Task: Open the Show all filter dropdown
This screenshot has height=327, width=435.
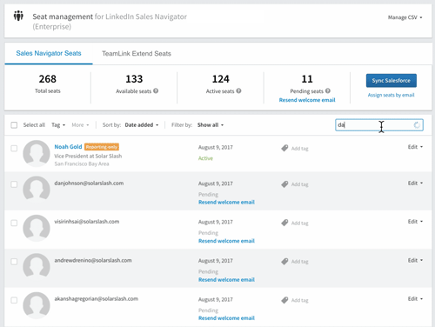Action: click(211, 125)
